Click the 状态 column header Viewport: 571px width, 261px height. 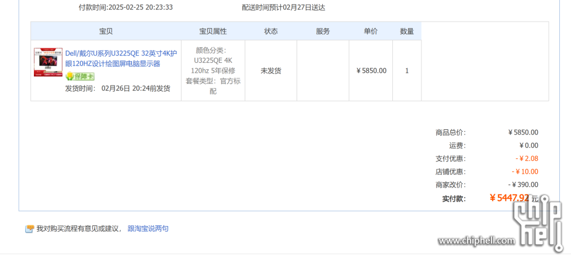(x=271, y=31)
